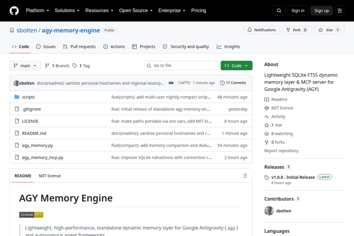Click the tag icon beside 1 Tag
The height and width of the screenshot is (236, 354).
point(75,65)
